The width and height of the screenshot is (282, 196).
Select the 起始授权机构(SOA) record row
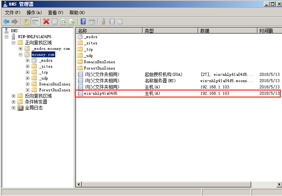179,74
